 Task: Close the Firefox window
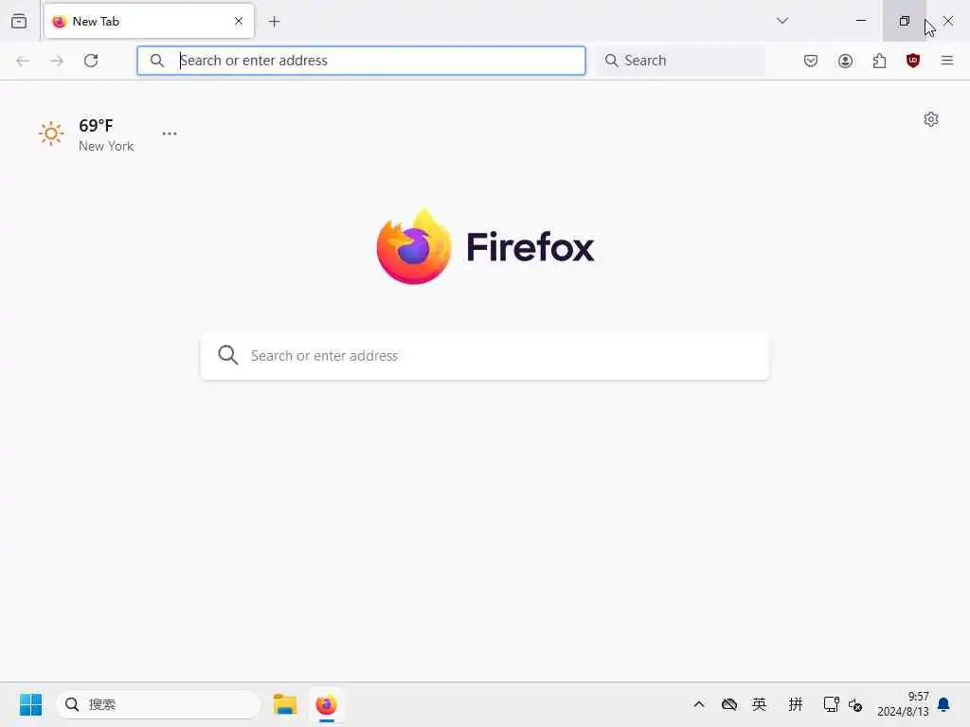pyautogui.click(x=948, y=21)
